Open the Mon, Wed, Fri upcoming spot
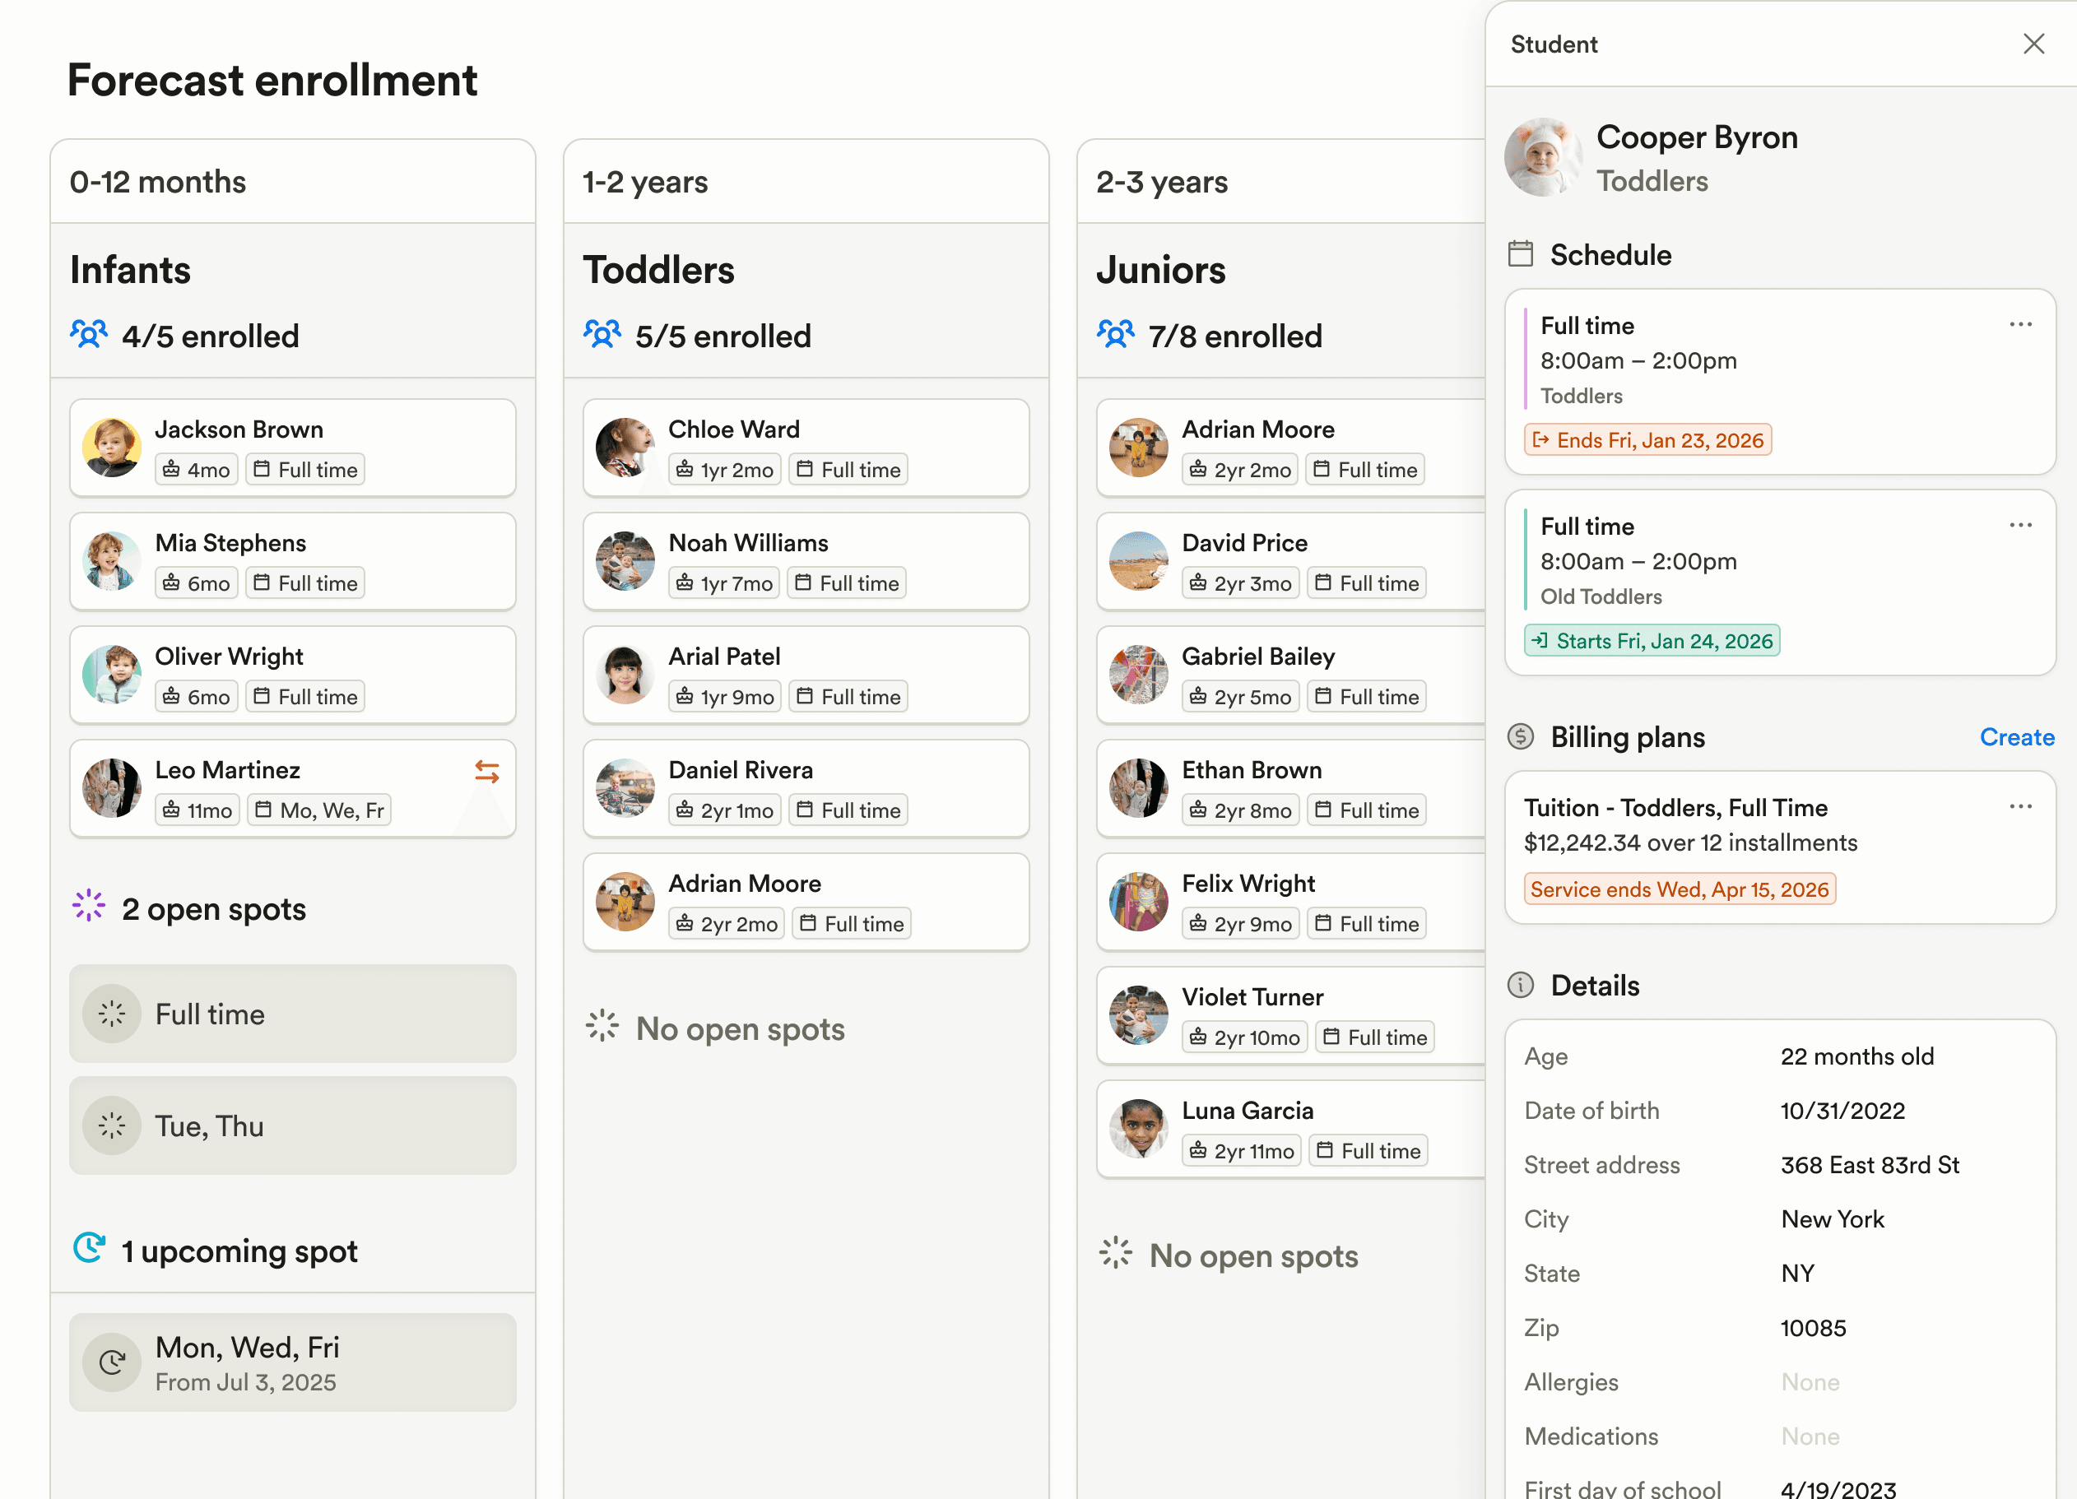 [292, 1362]
